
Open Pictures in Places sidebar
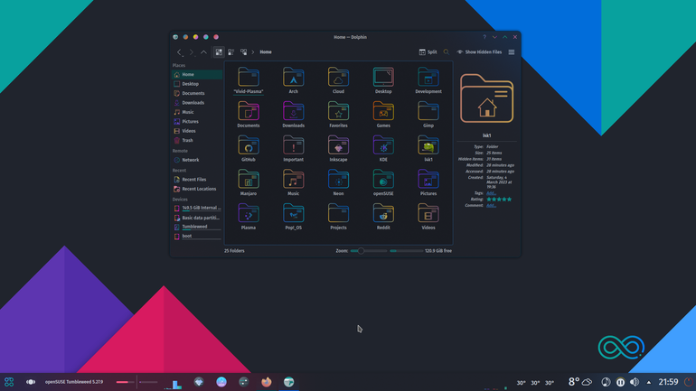(x=197, y=122)
